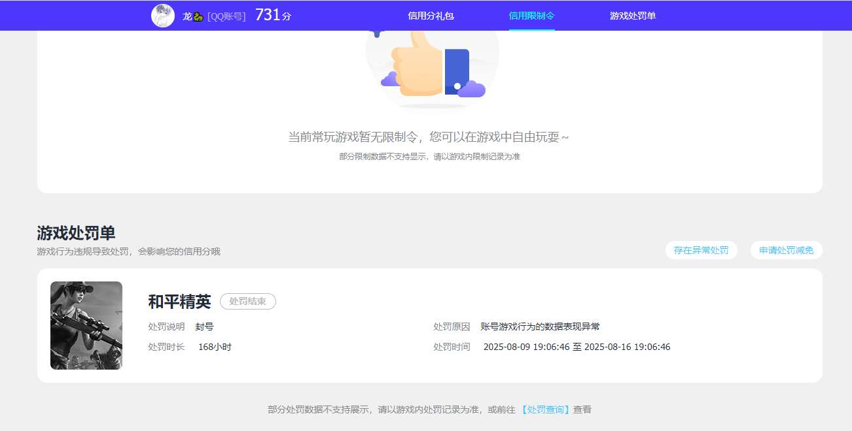Open the 信用分礼包 tab
This screenshot has height=431, width=852.
pos(431,16)
